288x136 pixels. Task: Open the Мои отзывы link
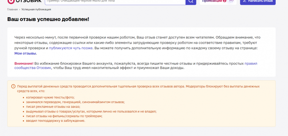click(25, 53)
